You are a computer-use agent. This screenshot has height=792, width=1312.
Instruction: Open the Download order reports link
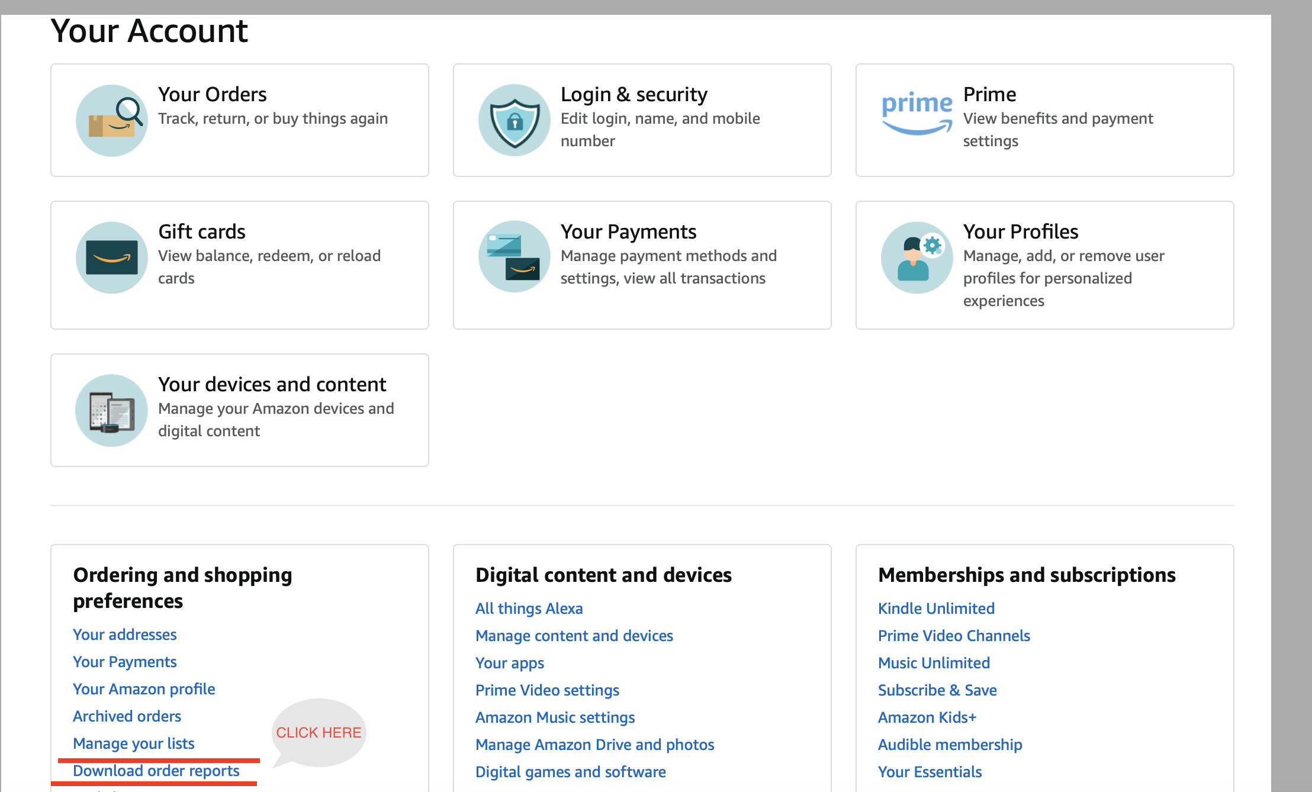click(156, 771)
